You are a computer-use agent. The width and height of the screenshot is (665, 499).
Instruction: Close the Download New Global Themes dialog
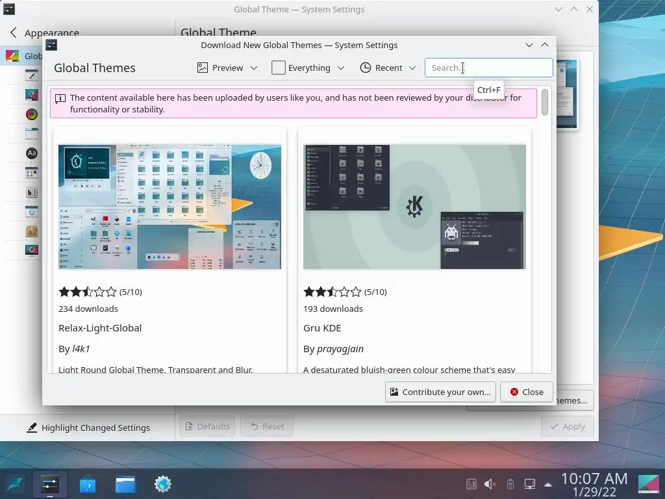pos(526,392)
